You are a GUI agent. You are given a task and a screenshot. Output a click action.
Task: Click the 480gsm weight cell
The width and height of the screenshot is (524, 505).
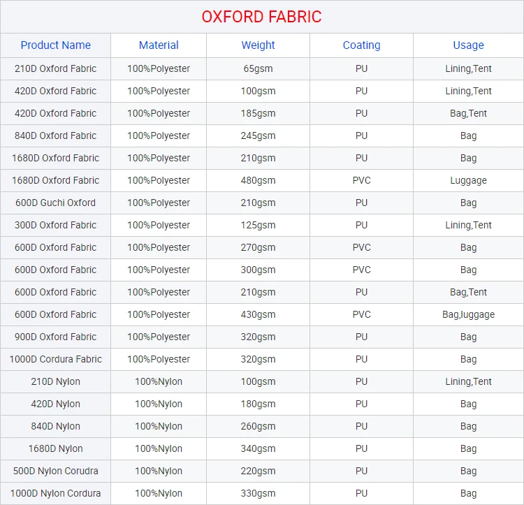point(259,180)
